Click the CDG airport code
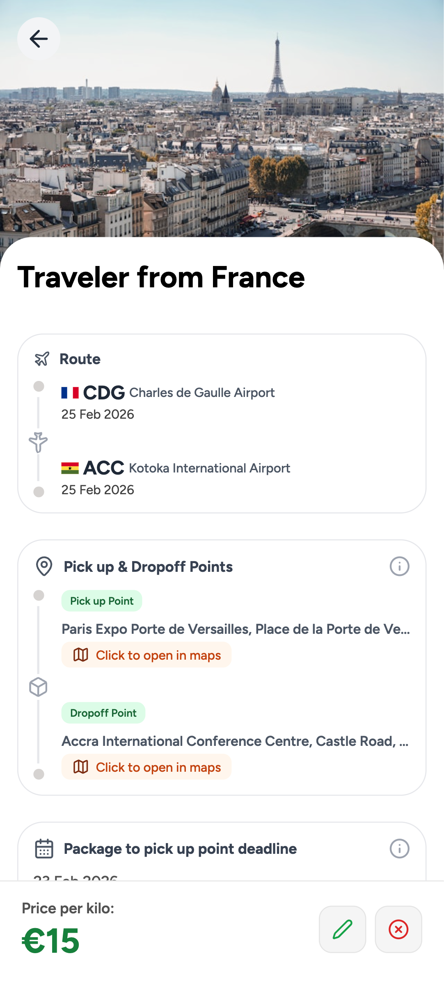This screenshot has height=986, width=444. click(104, 393)
